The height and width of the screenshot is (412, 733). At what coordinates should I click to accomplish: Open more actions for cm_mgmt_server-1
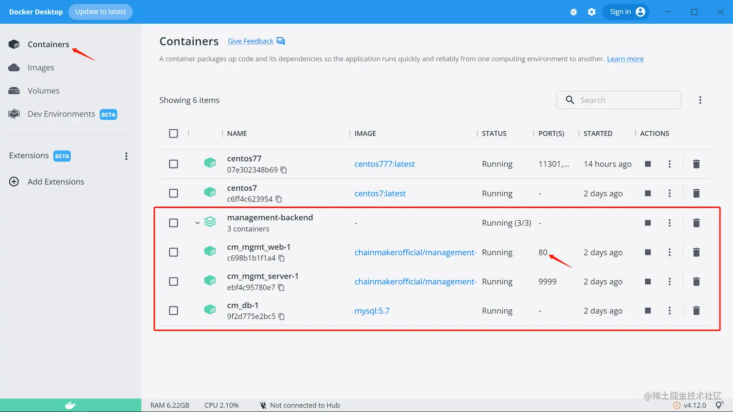tap(669, 281)
